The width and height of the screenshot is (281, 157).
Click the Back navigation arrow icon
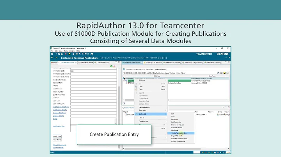[52, 58]
